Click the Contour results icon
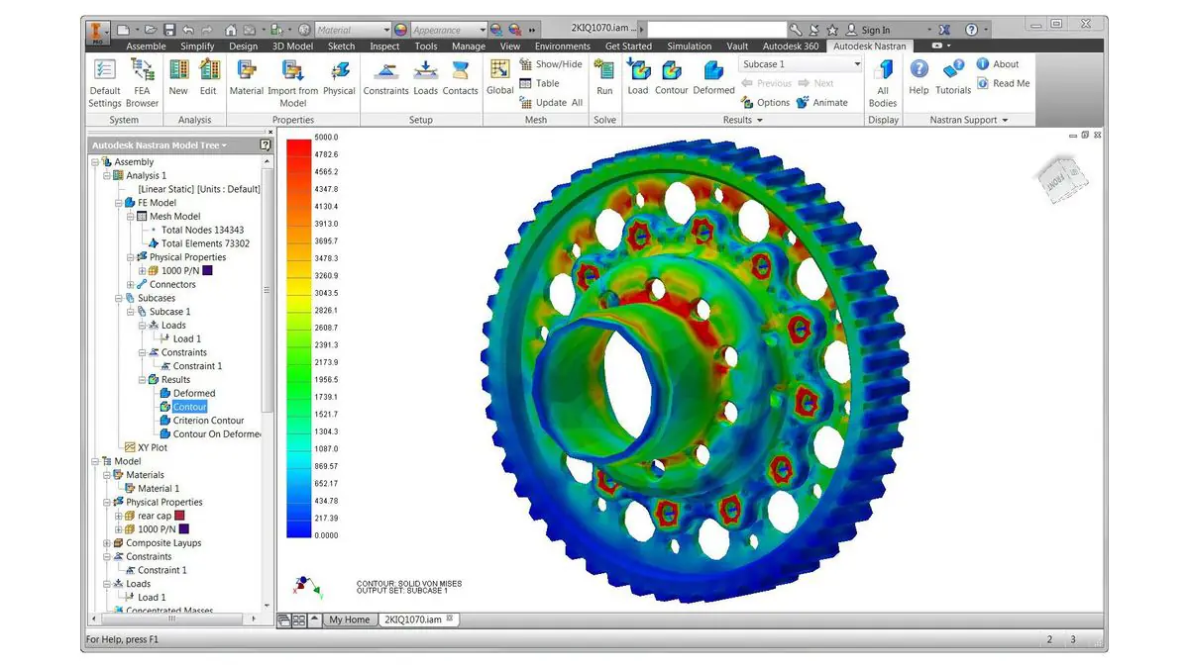Viewport: 1189px width, 668px height. (671, 77)
